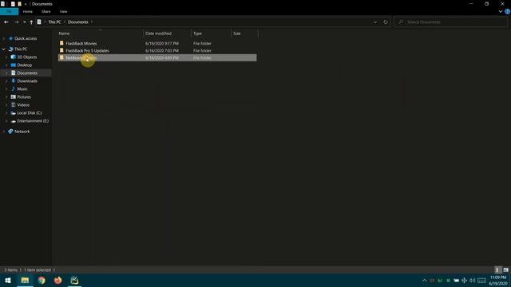Sort by Date modified column header

coord(168,33)
